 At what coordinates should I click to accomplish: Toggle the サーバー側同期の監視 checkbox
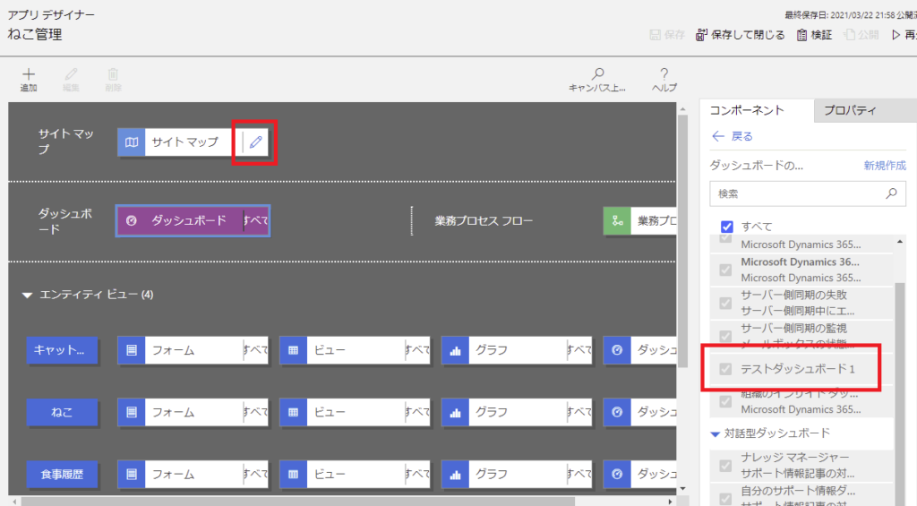[x=725, y=337]
